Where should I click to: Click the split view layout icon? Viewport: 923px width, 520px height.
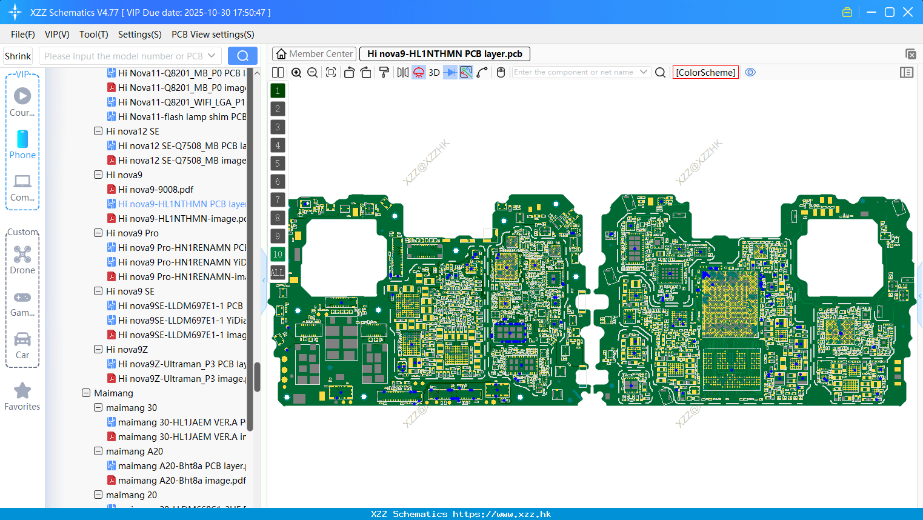click(278, 72)
